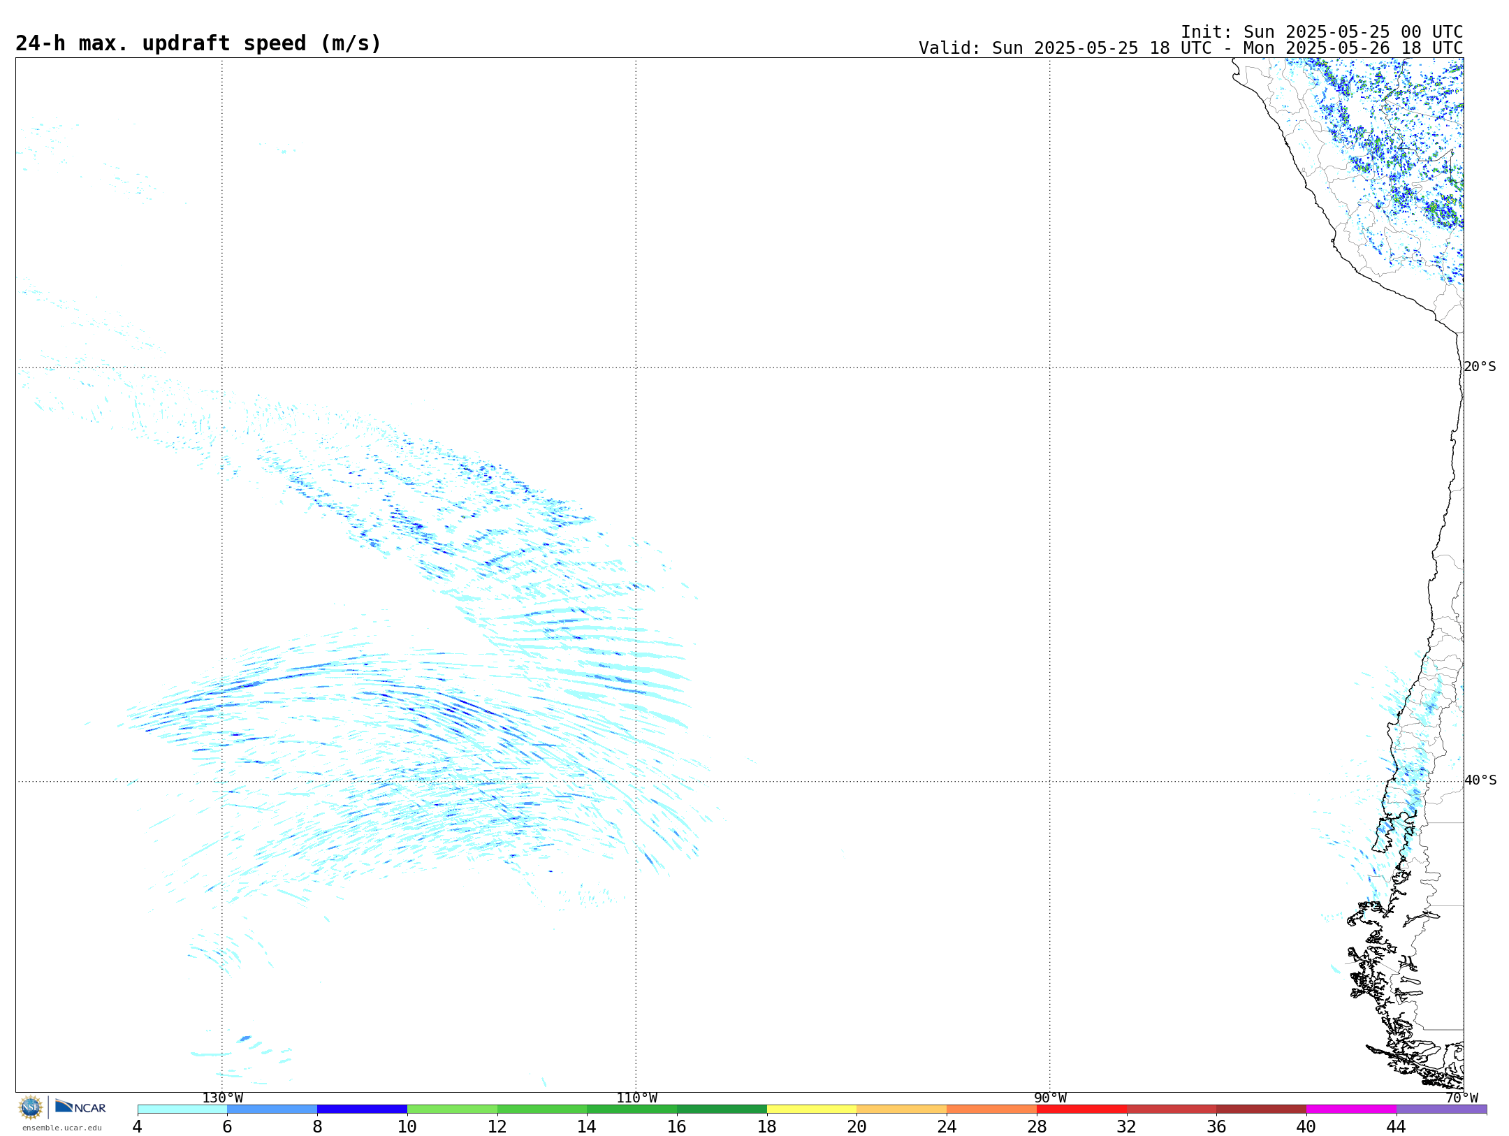1509x1136 pixels.
Task: Click the "70°W" longitude label
Action: pyautogui.click(x=1461, y=1098)
